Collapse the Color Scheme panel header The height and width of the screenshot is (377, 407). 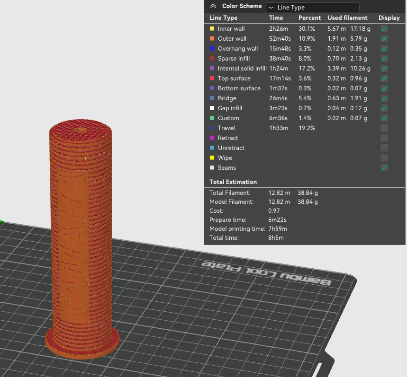[x=212, y=6]
